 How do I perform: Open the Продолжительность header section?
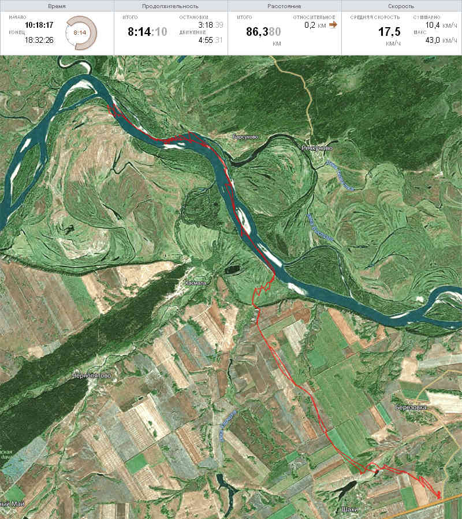click(170, 6)
